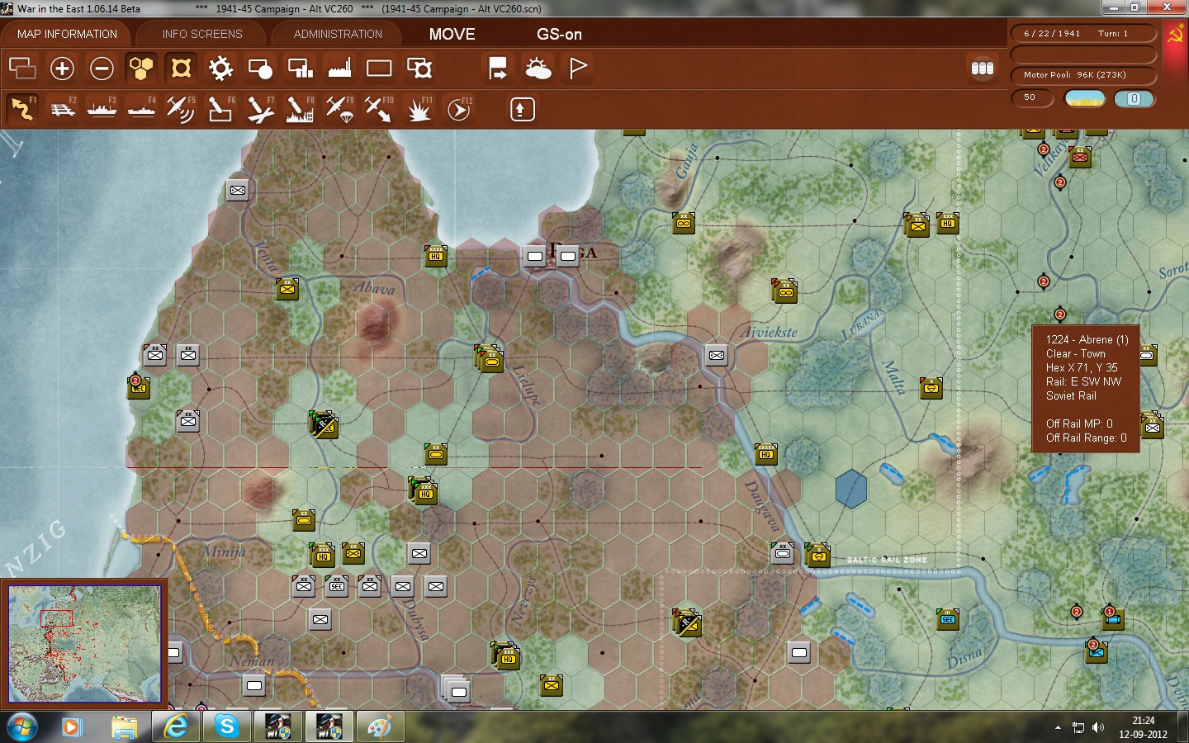
Task: Click the Motor Pool readout
Action: click(x=1083, y=74)
